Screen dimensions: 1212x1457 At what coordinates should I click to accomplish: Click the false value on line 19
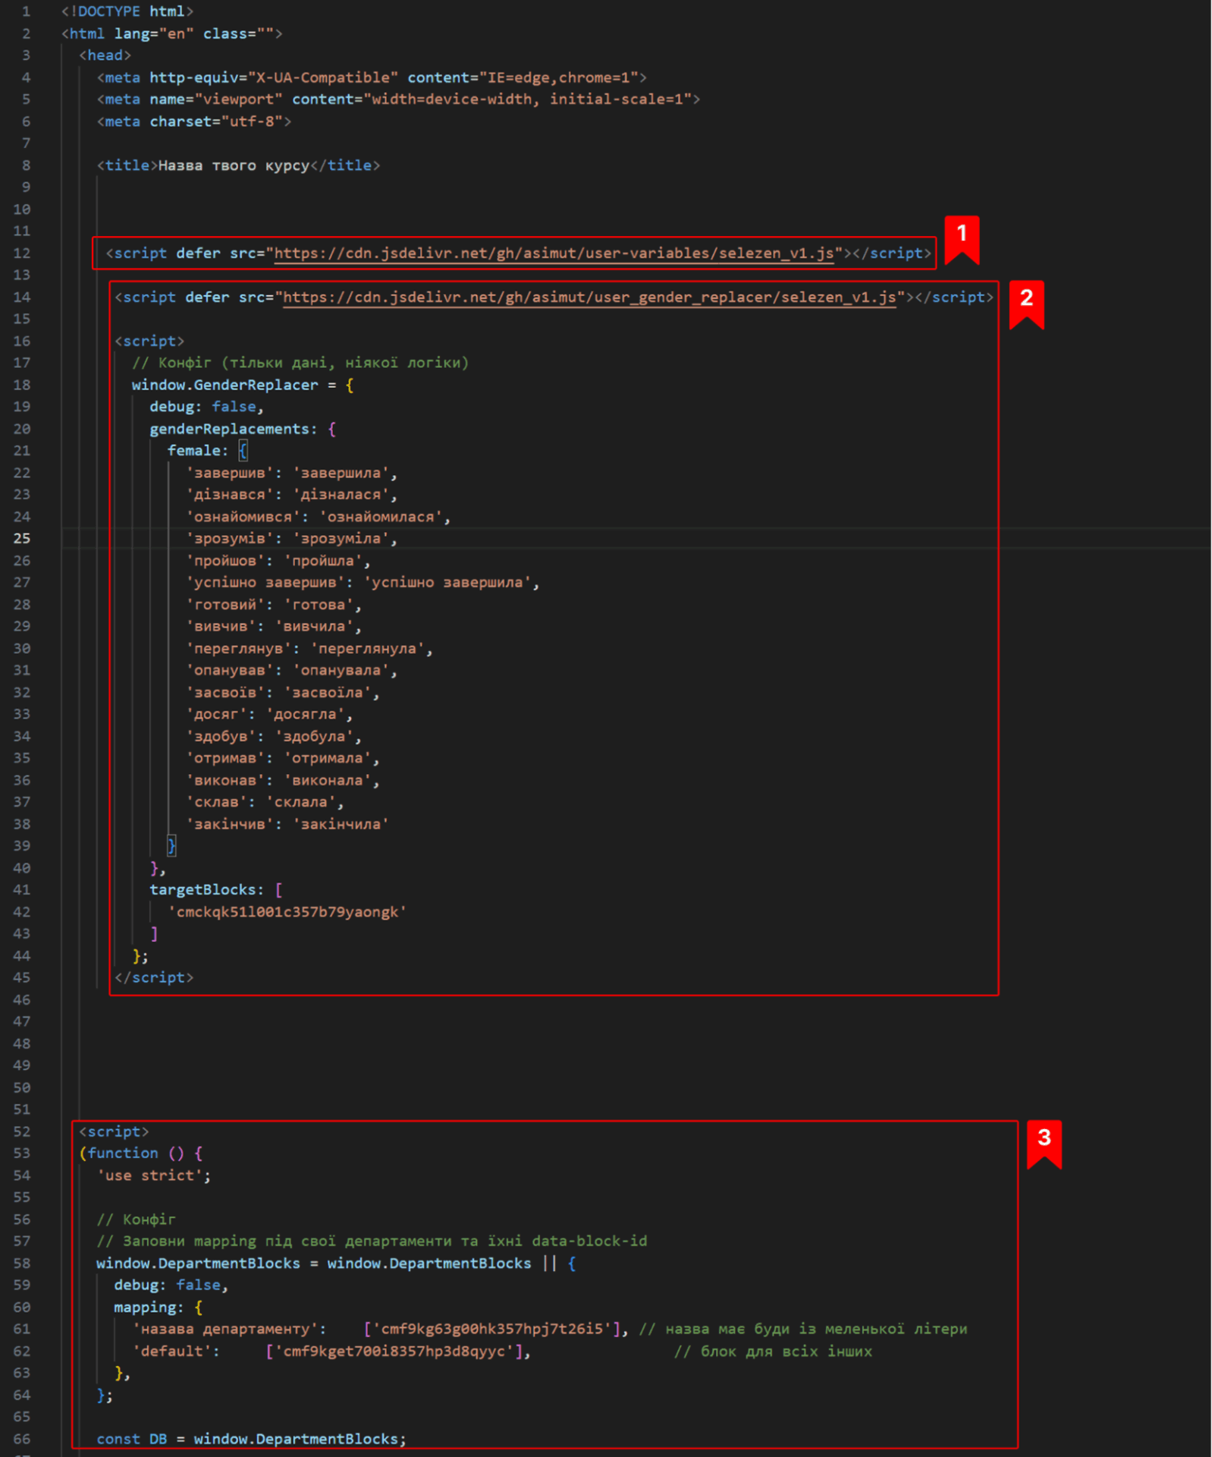pos(234,407)
